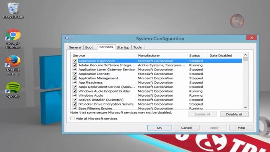Screen dimensions: 270x152
Task: Open the Tools tab
Action: (138, 47)
